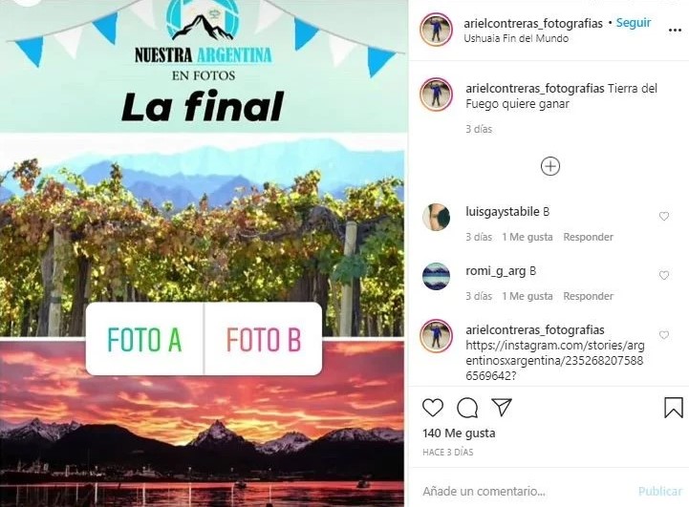Reply to romi_g_arg's comment
Image resolution: width=689 pixels, height=507 pixels.
click(588, 296)
